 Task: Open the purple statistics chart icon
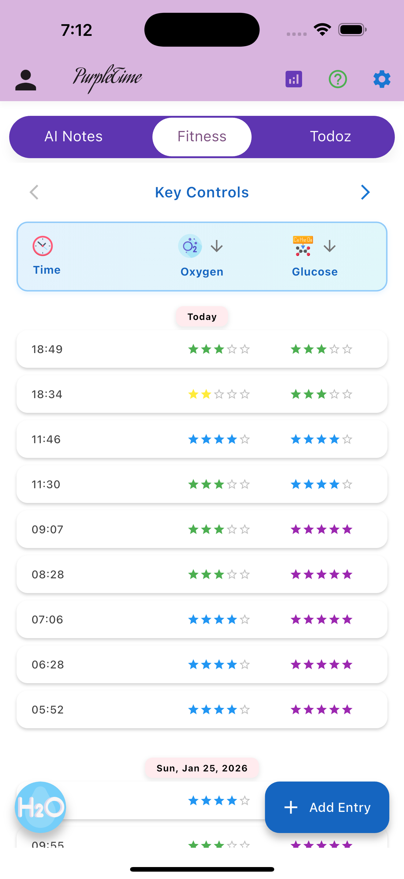point(294,79)
